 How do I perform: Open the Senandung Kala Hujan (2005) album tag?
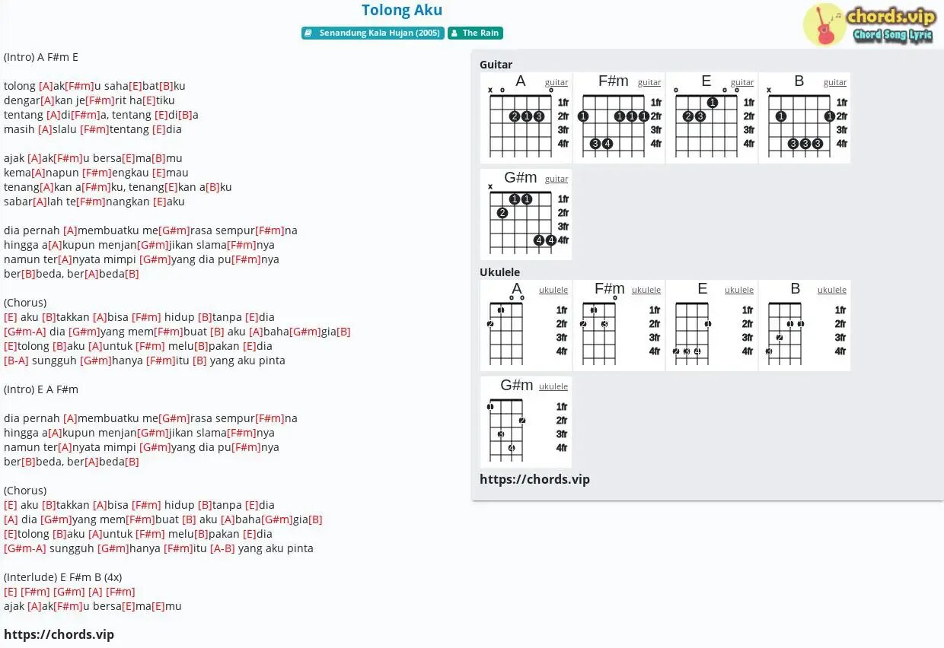[372, 33]
